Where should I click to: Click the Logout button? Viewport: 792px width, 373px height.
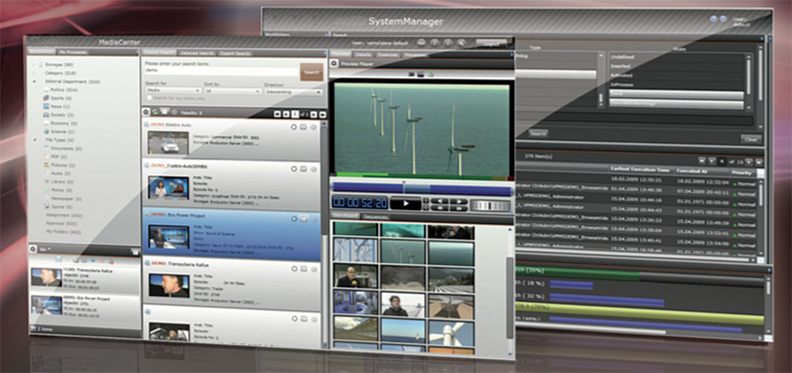point(491,44)
